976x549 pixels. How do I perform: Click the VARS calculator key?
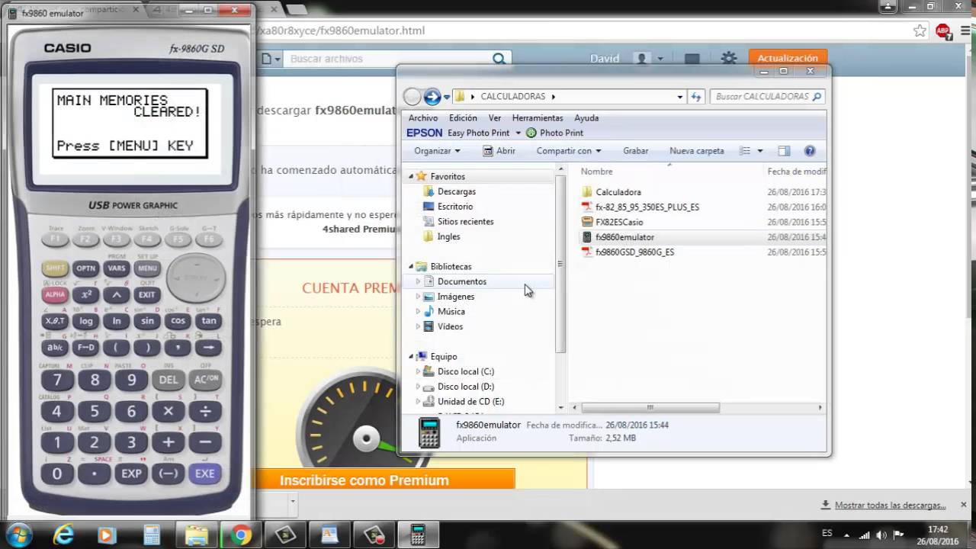pyautogui.click(x=117, y=268)
